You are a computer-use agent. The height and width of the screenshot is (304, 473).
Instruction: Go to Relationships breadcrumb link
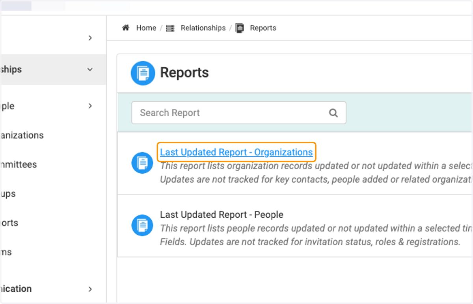pyautogui.click(x=203, y=28)
